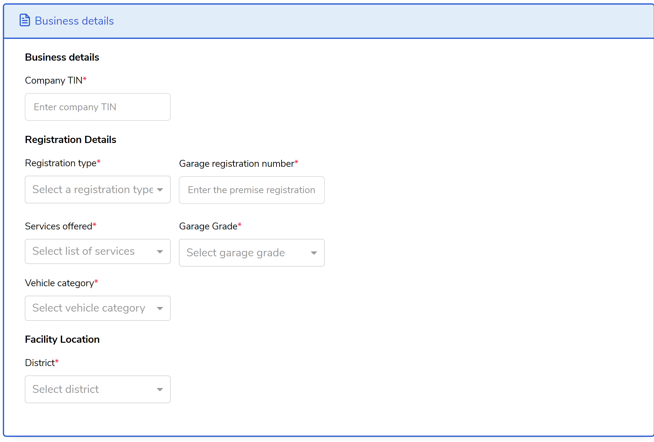Click the Select district arrow icon
Screen dimensions: 654x442
[160, 390]
